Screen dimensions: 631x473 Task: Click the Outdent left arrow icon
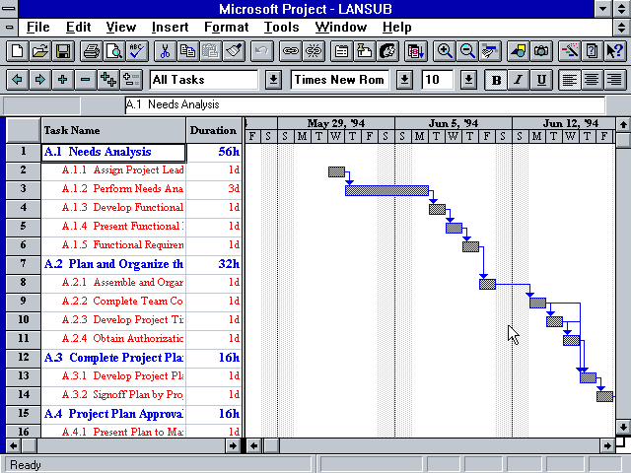point(17,80)
